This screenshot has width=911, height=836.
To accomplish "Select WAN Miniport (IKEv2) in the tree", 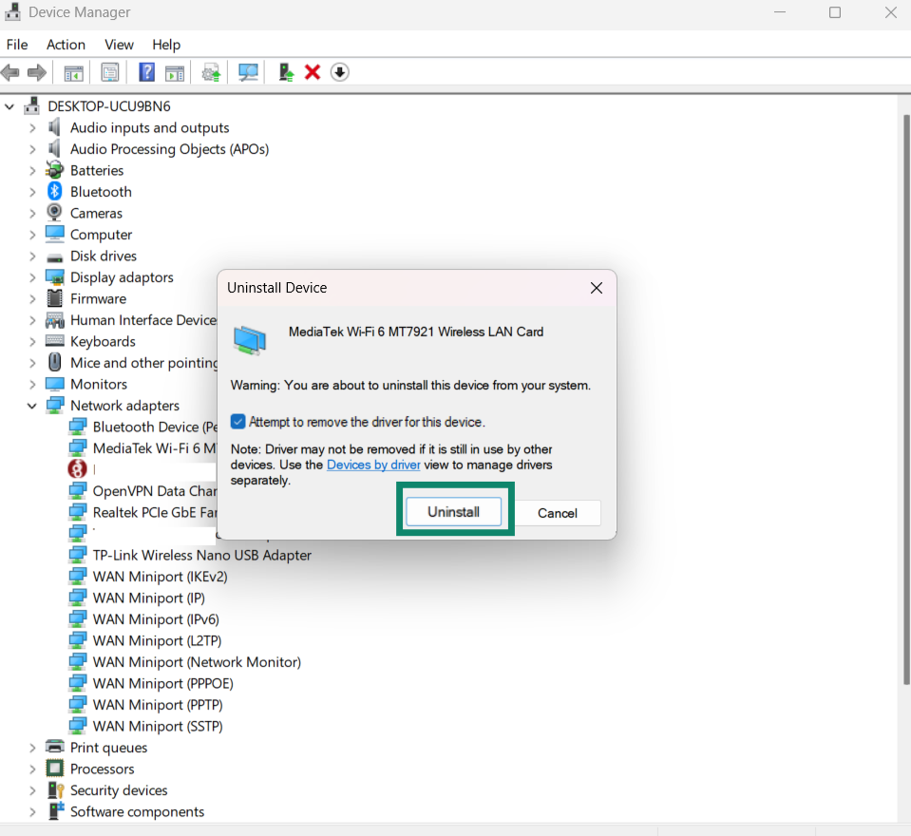I will [x=160, y=576].
